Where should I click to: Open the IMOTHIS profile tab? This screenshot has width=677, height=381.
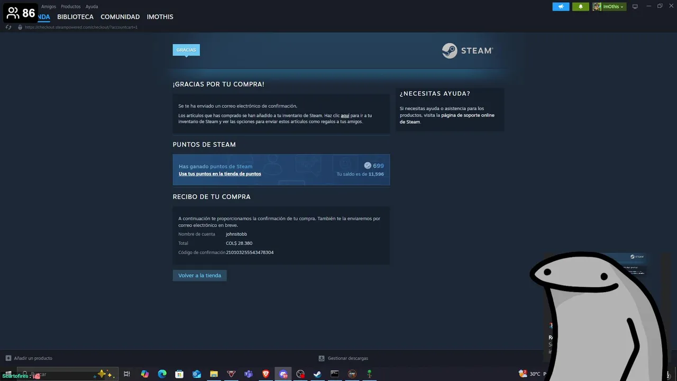coord(160,17)
